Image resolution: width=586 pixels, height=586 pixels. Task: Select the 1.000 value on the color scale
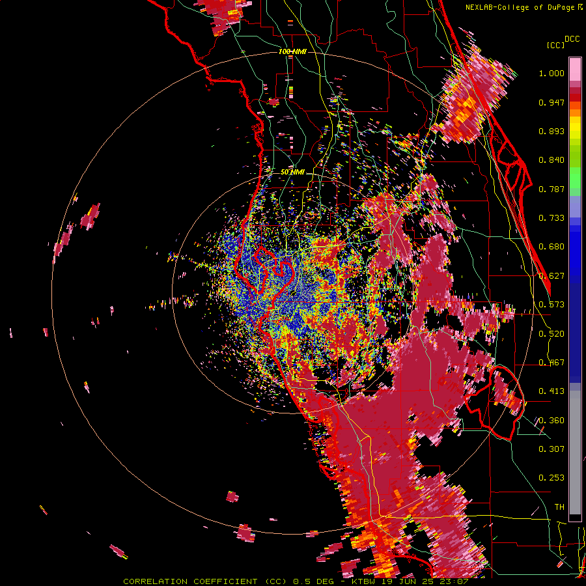551,73
